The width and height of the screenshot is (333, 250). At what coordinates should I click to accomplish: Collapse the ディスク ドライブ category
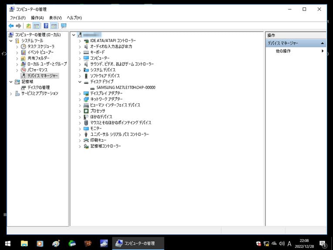tap(80, 81)
